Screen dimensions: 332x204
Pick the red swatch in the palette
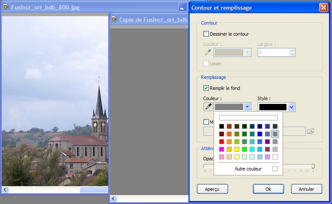(222, 141)
